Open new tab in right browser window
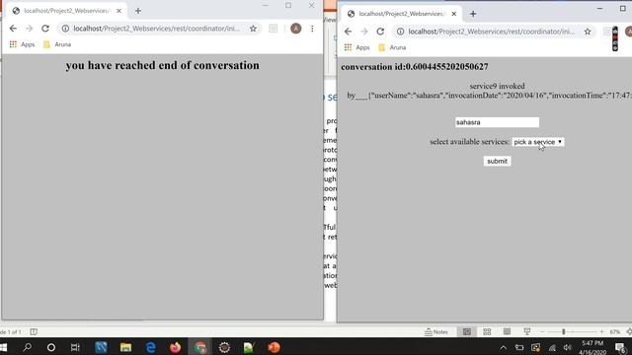 click(x=473, y=14)
